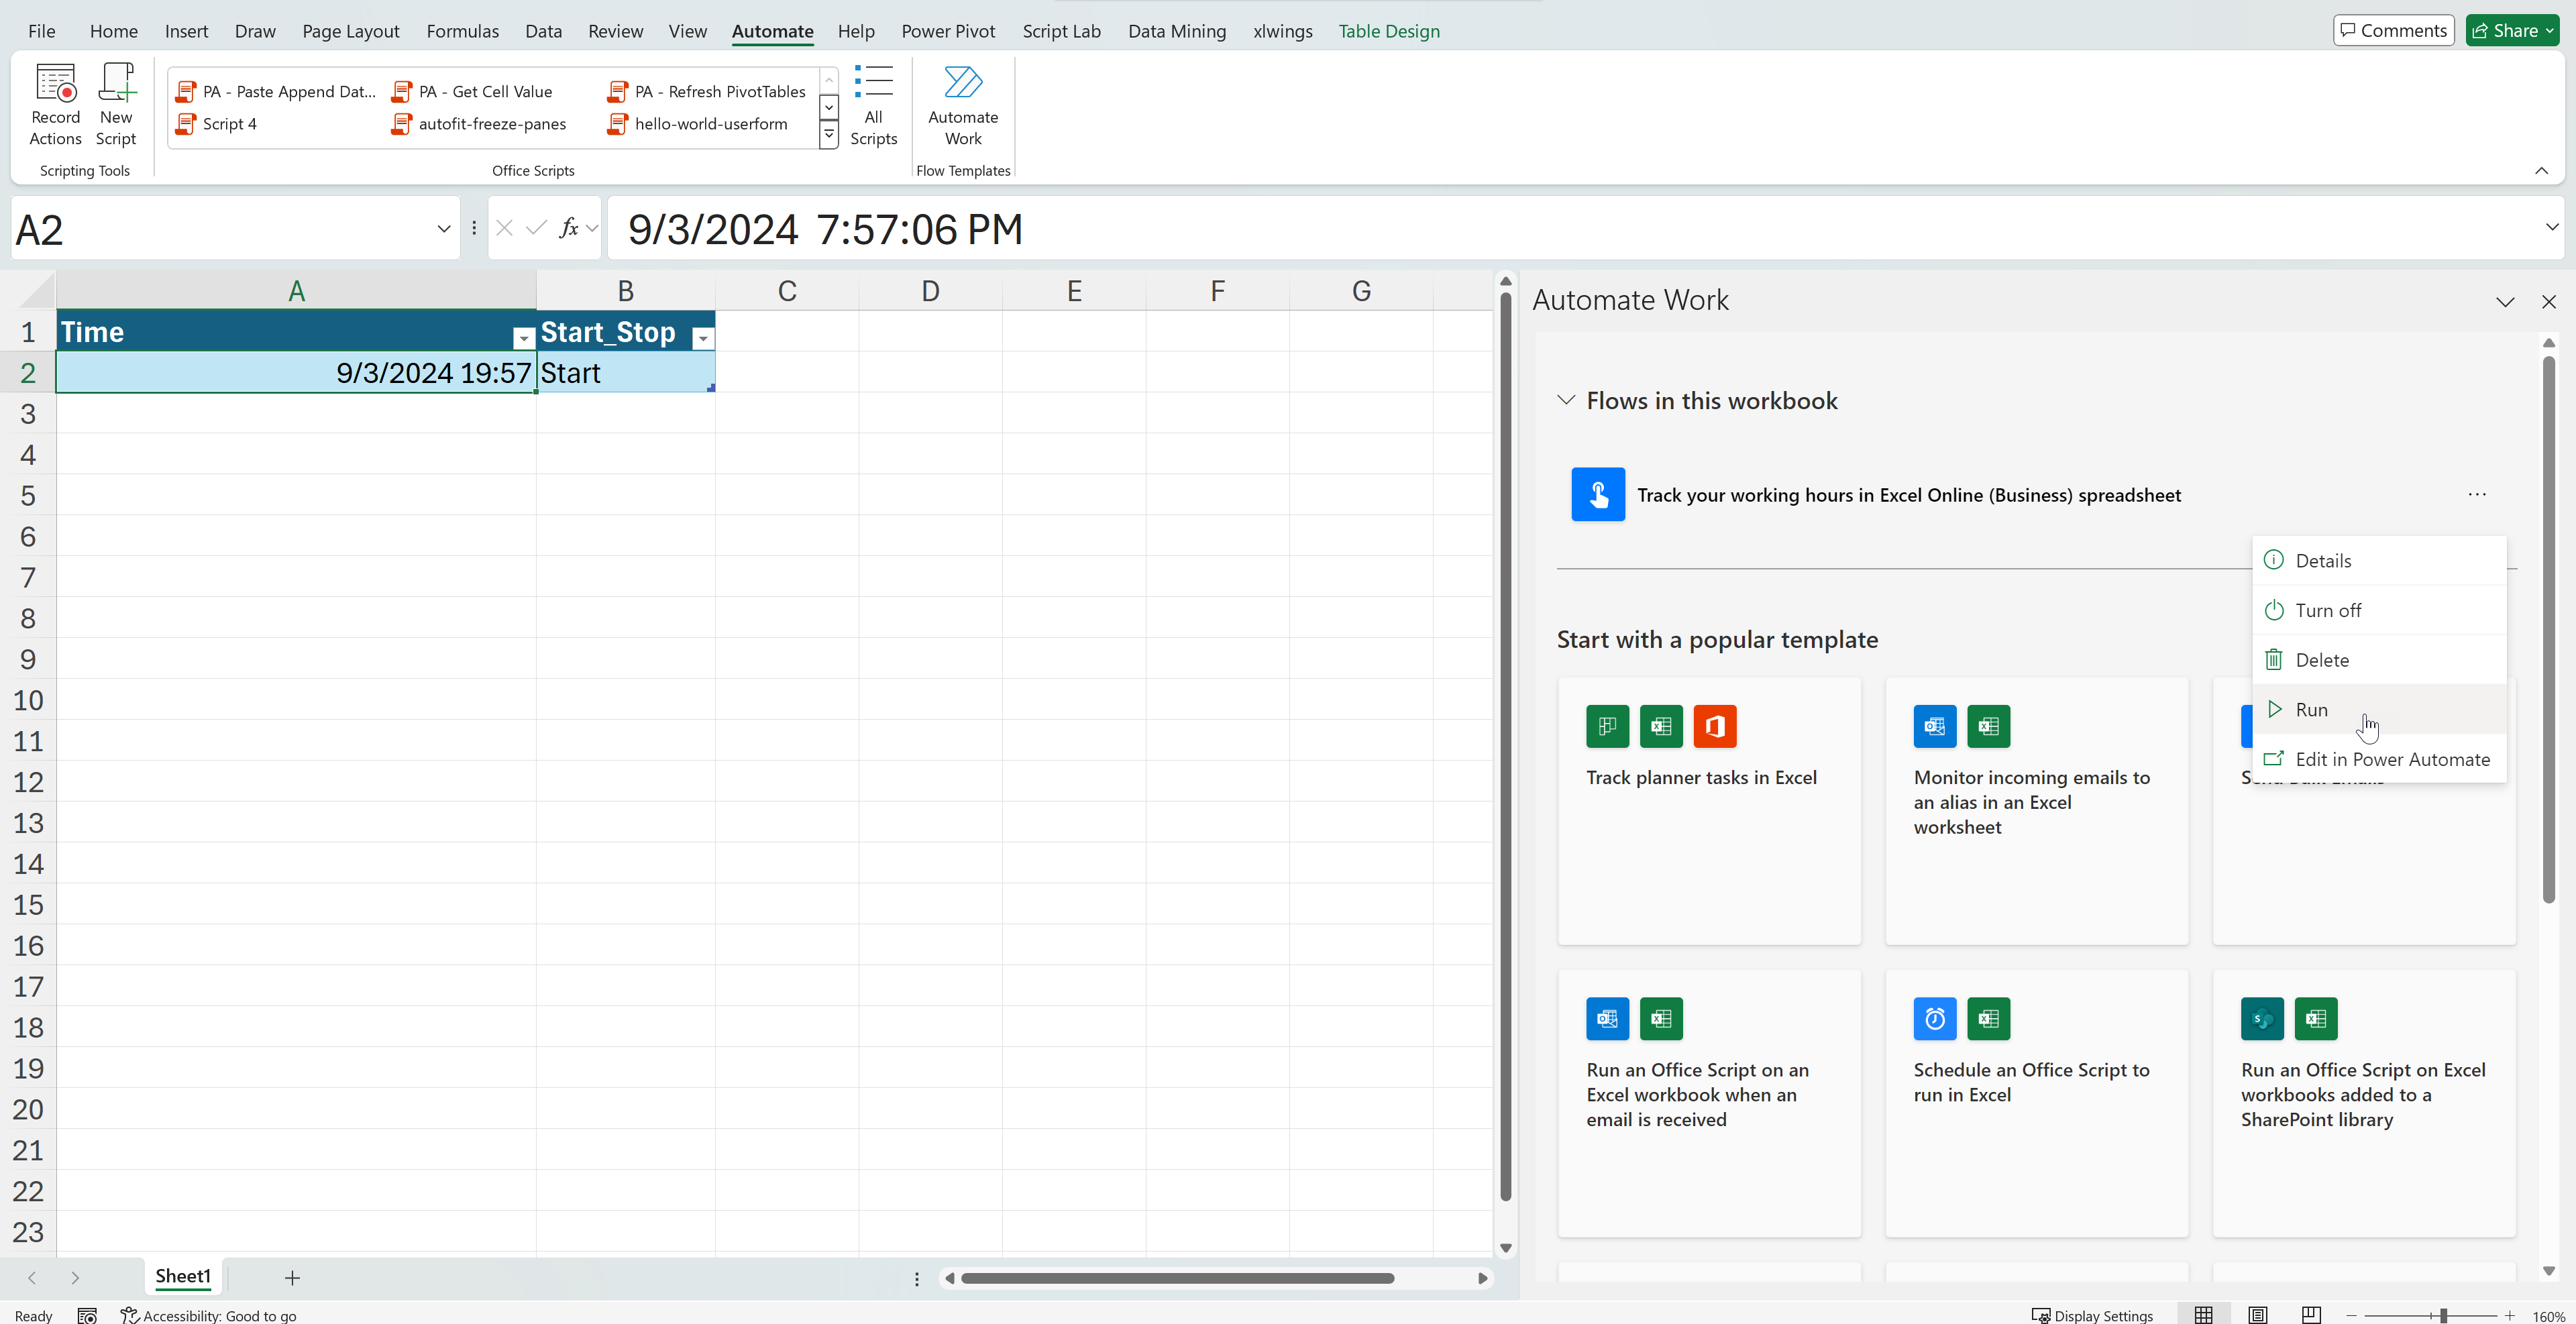The height and width of the screenshot is (1324, 2576).
Task: Open the Name Box dropdown arrow
Action: [x=443, y=229]
